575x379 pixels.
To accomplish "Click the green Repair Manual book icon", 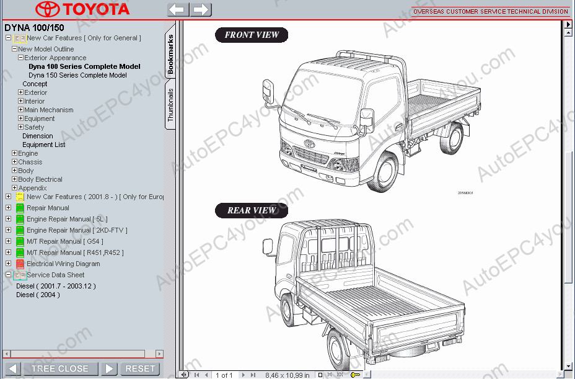I will tap(20, 208).
